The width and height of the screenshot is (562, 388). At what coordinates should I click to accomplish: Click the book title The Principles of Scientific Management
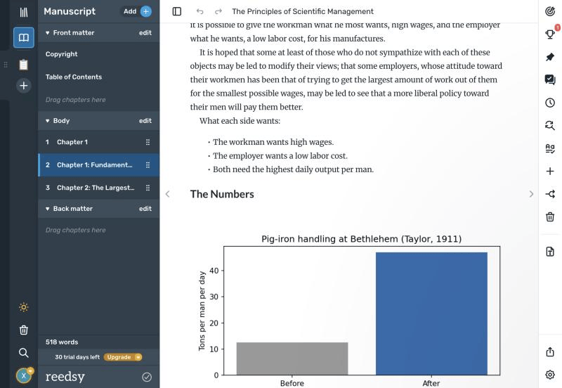[x=303, y=11]
